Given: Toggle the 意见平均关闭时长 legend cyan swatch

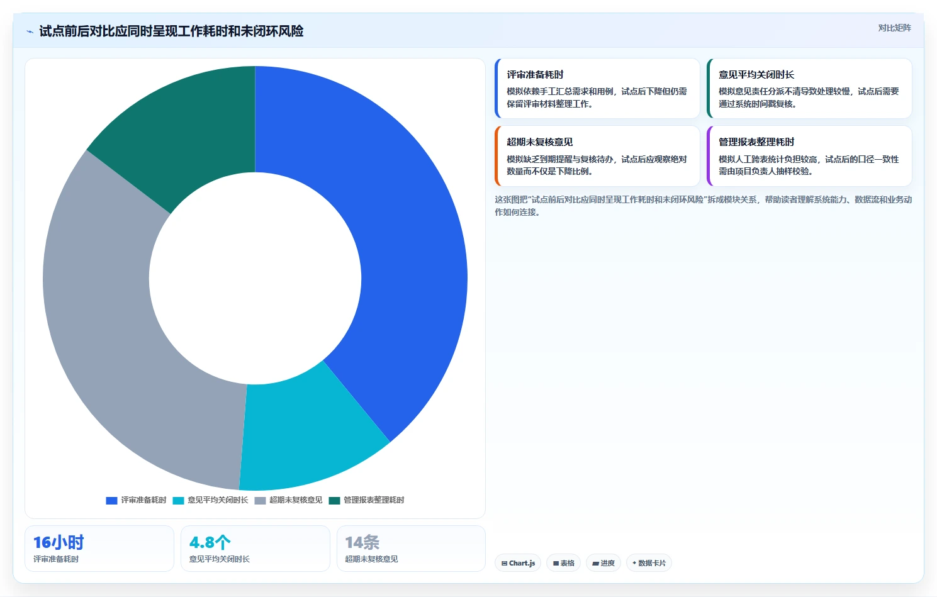Looking at the screenshot, I should click(178, 501).
